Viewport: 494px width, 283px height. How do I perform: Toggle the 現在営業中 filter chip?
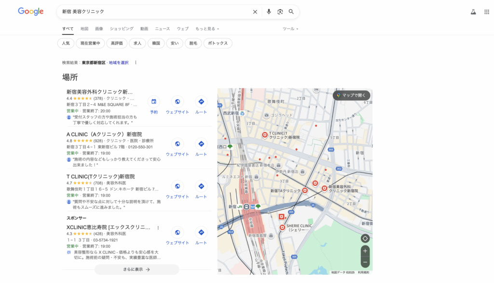pyautogui.click(x=90, y=43)
